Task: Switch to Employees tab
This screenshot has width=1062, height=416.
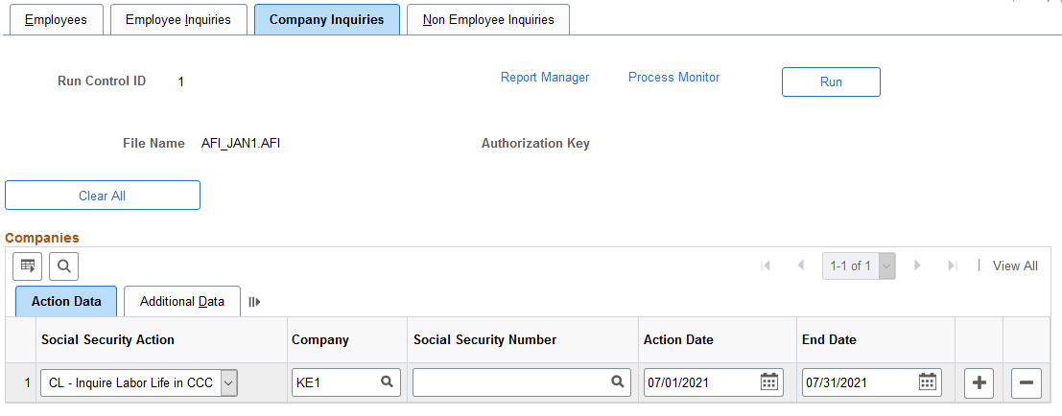Action: click(55, 20)
